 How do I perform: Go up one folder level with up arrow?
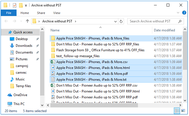point(27,21)
